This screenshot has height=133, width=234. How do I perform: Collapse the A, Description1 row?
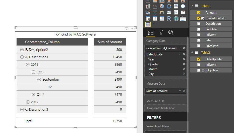click(22, 57)
